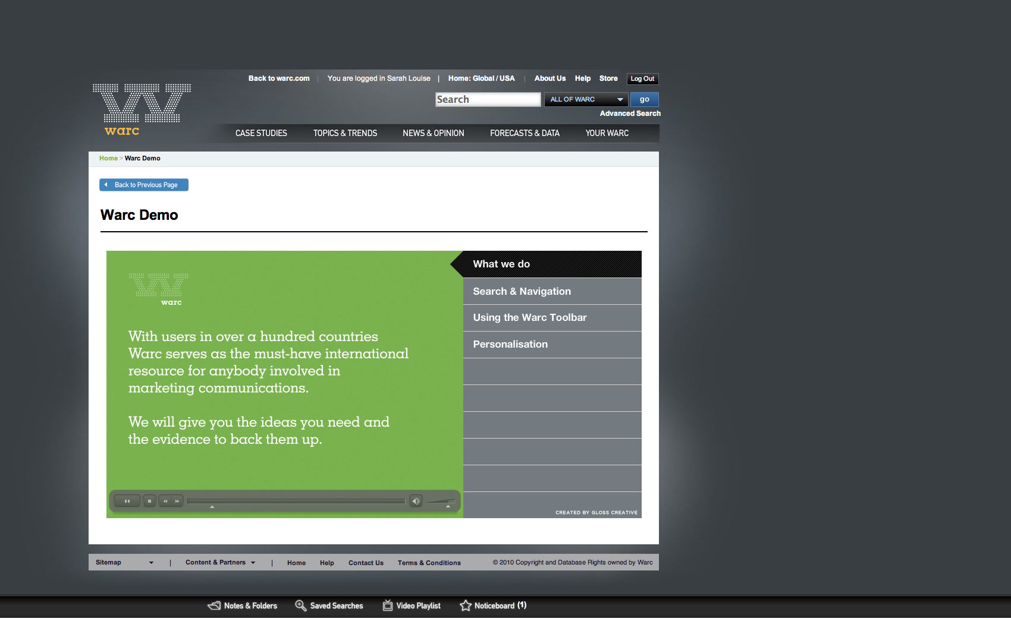Image resolution: width=1011 pixels, height=618 pixels.
Task: Expand the Content & Partners footer dropdown
Action: coord(221,562)
